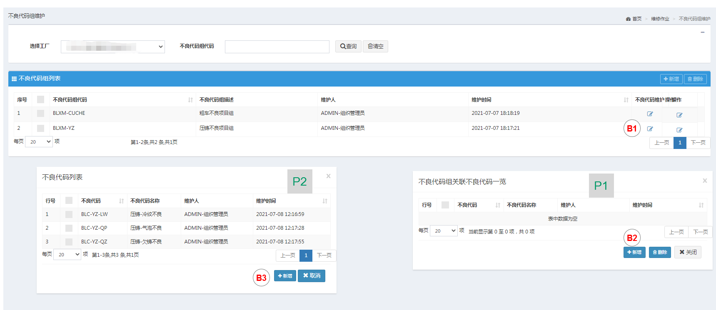This screenshot has width=716, height=310.
Task: Toggle select-all checkbox in 不良代码列表 header
Action: coord(69,201)
